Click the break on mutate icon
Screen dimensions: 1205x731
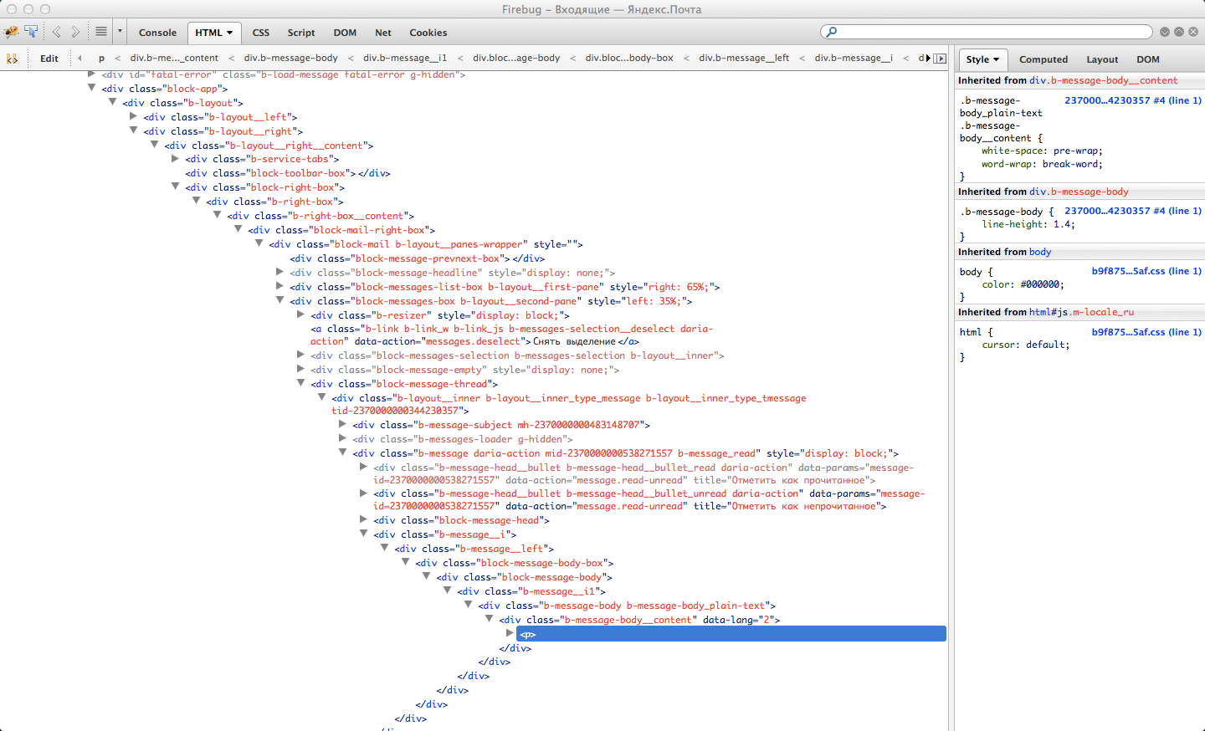(12, 59)
